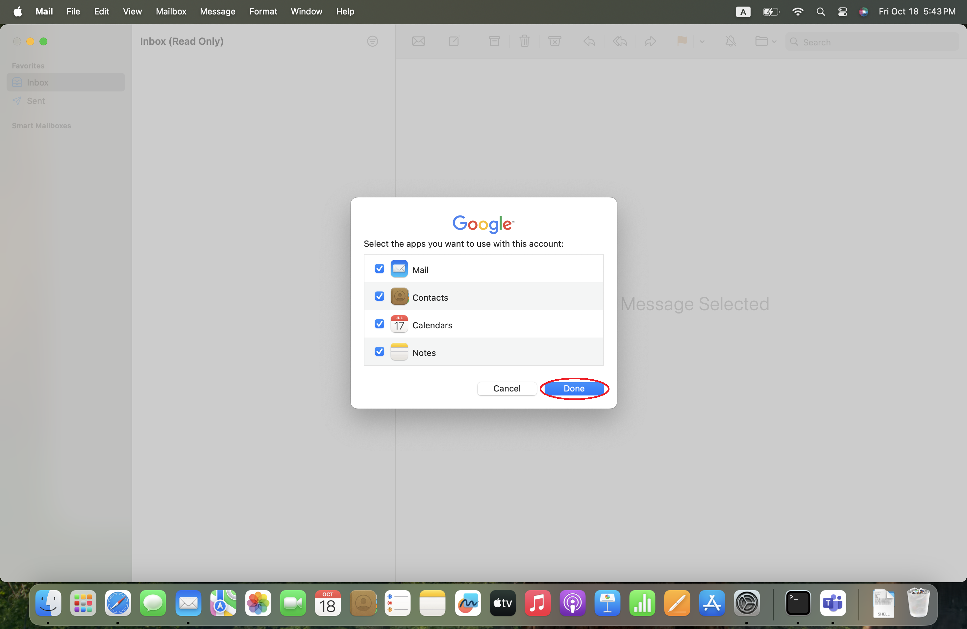Click the Compose new message icon
The width and height of the screenshot is (967, 629).
(454, 41)
